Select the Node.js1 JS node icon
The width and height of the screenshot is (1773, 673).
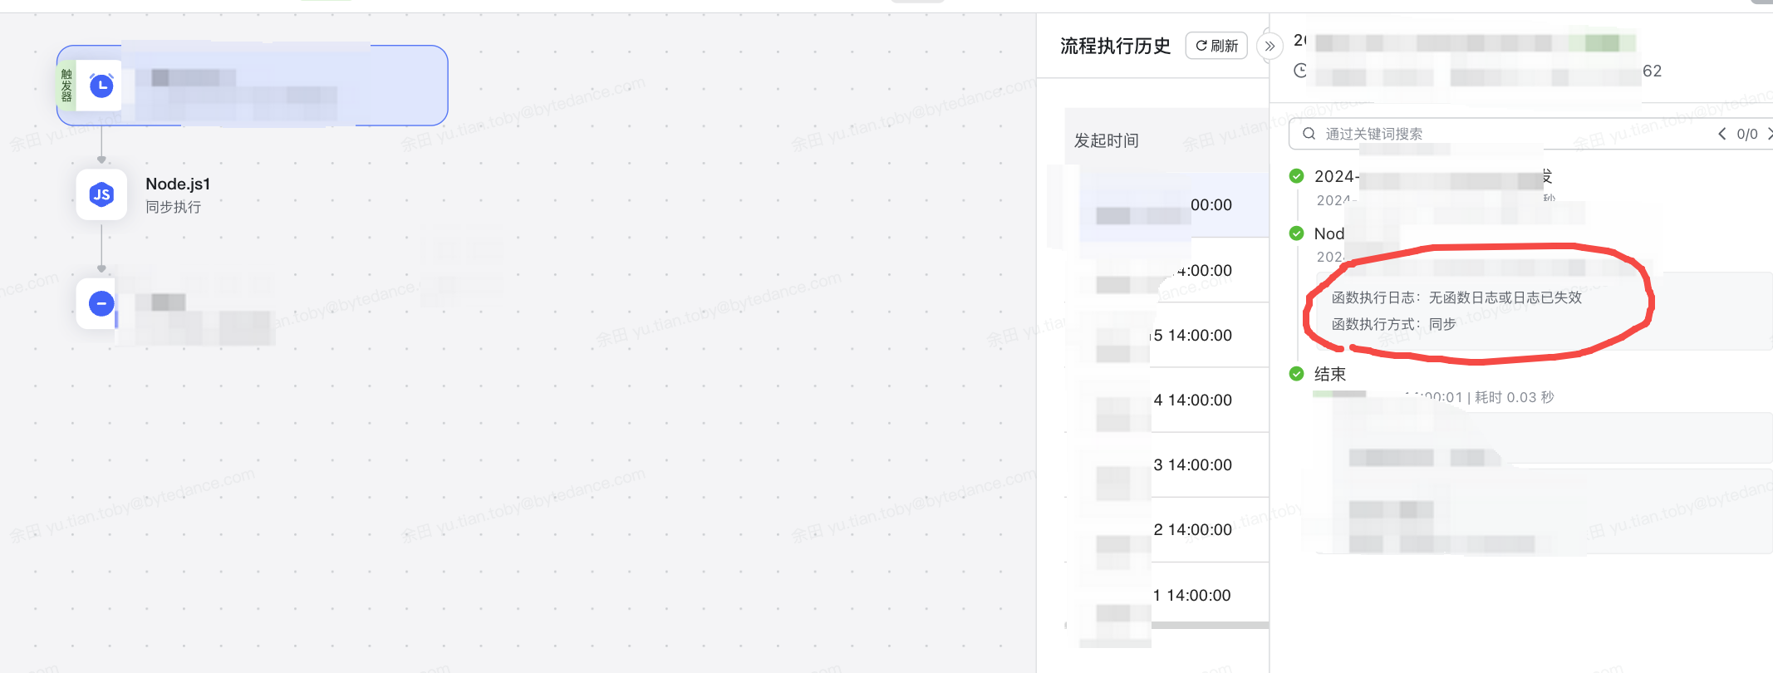(101, 194)
